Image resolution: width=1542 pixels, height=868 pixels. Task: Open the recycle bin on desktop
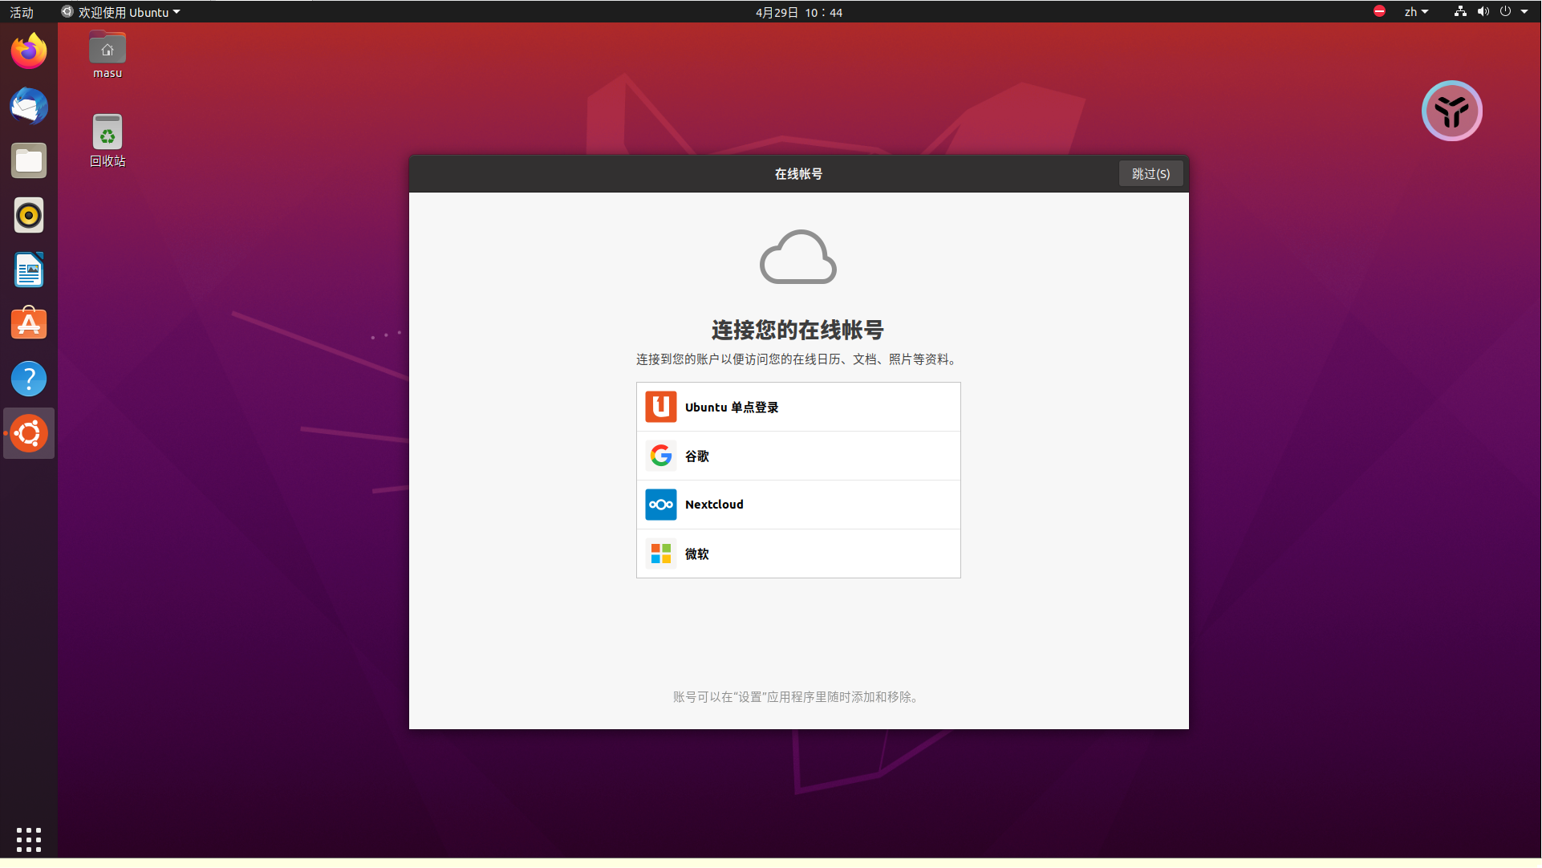108,133
